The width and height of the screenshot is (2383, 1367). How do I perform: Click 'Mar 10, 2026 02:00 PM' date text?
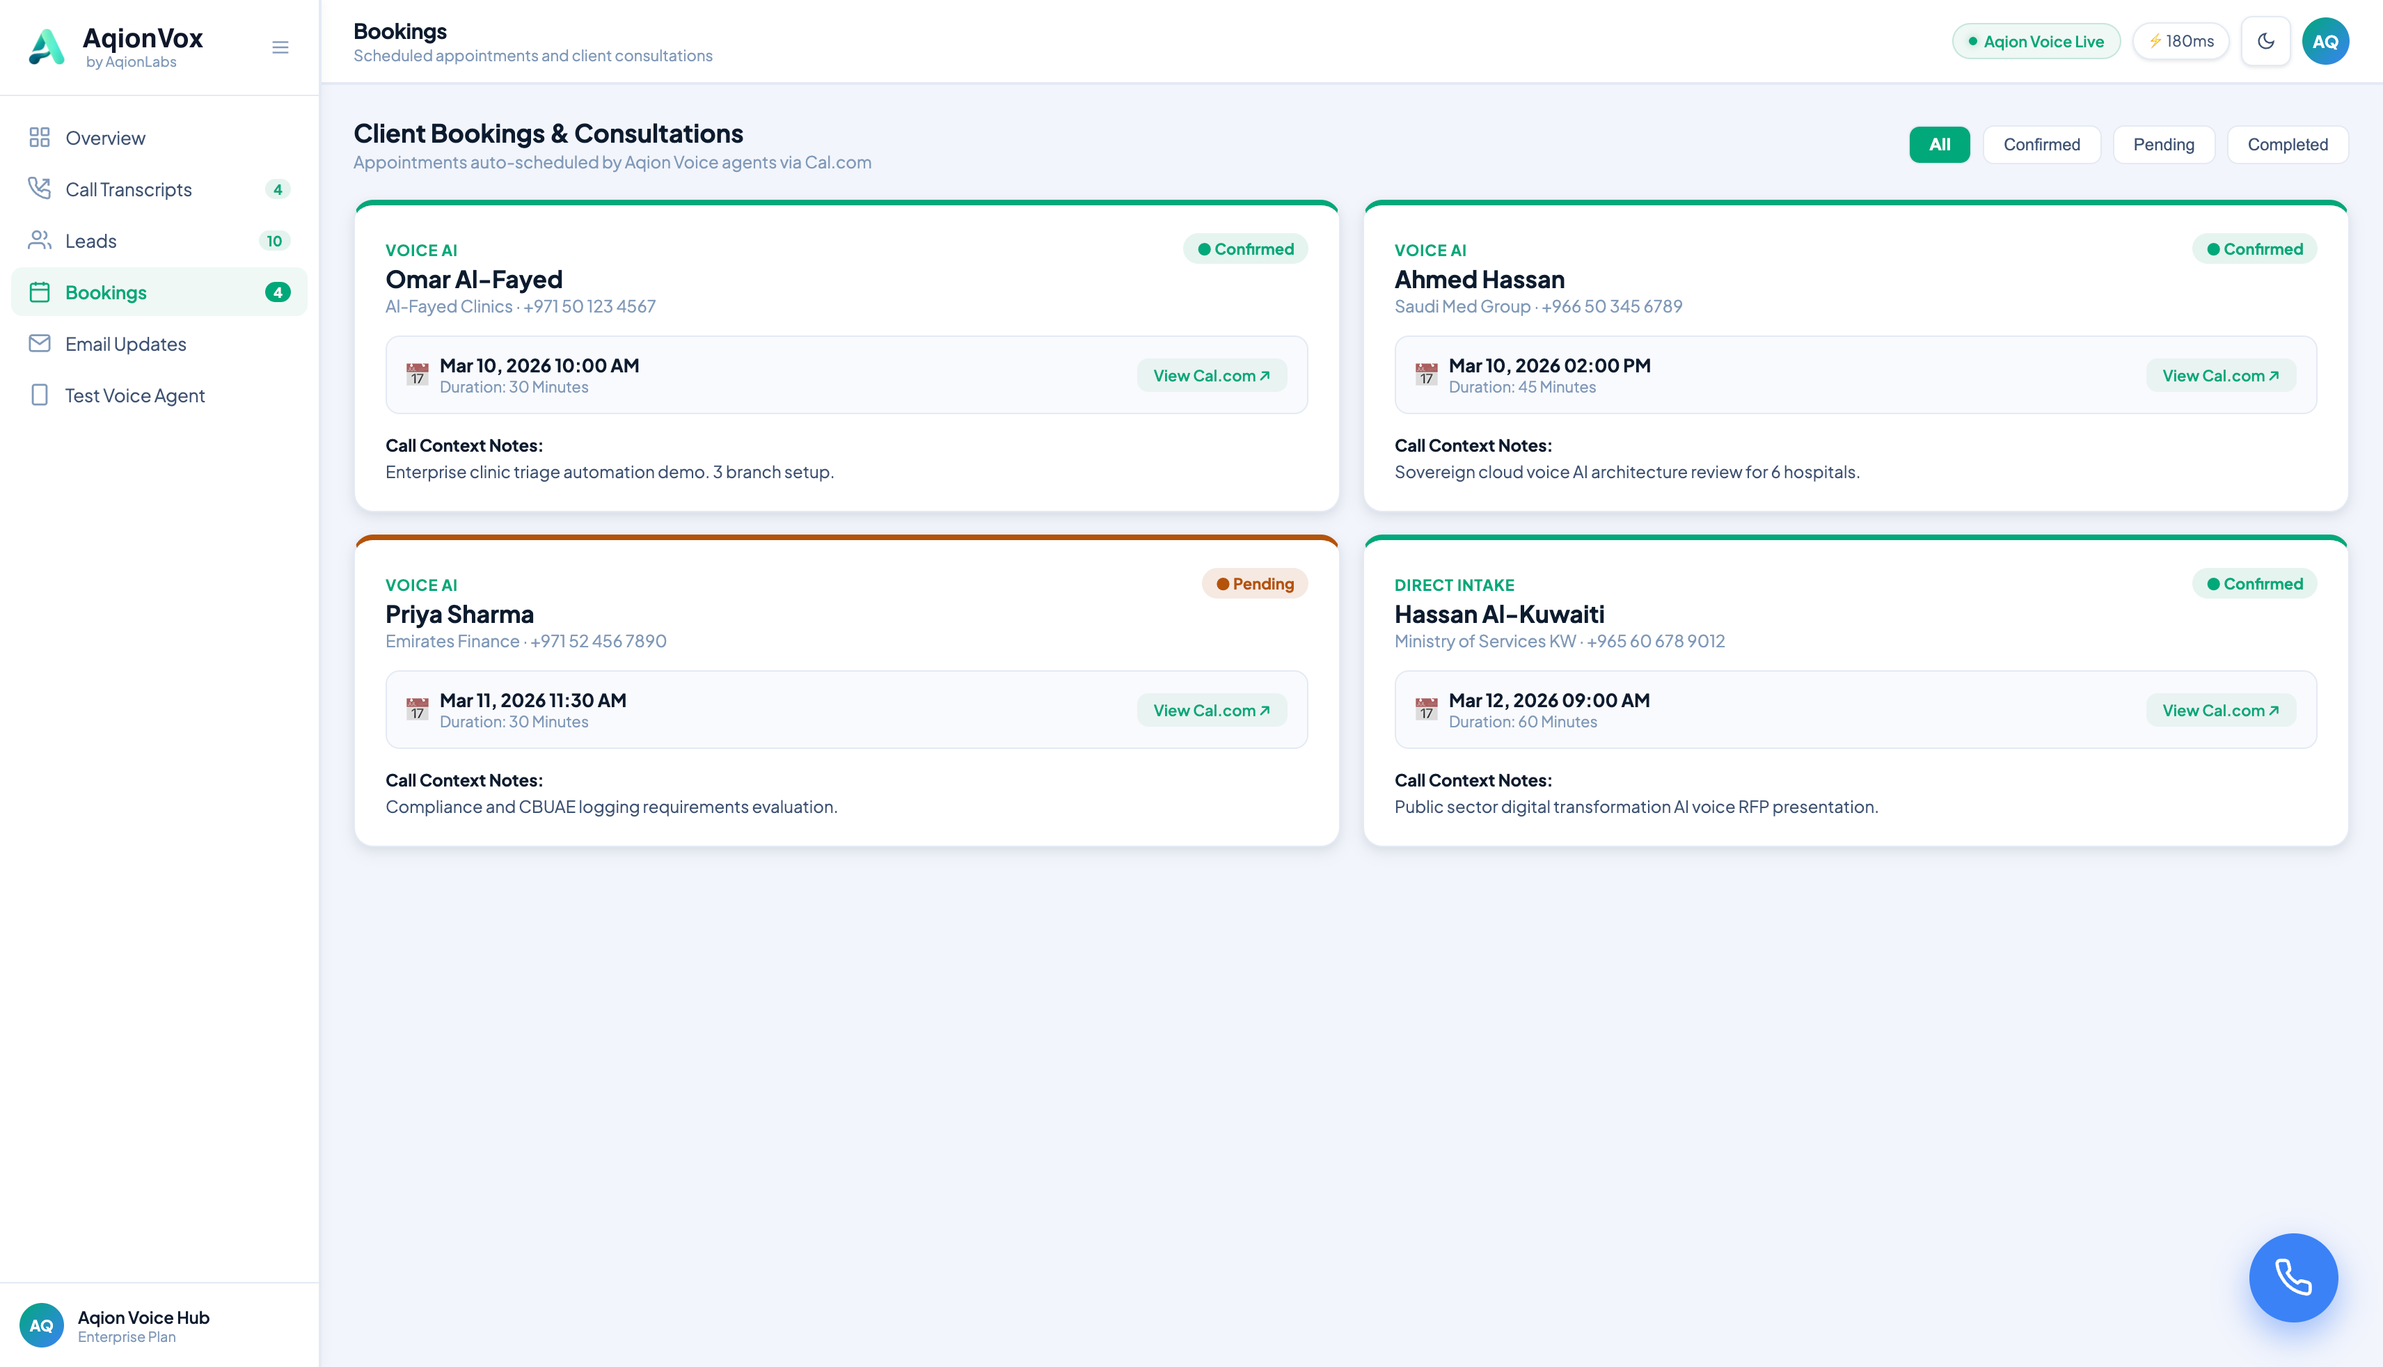[x=1549, y=365]
